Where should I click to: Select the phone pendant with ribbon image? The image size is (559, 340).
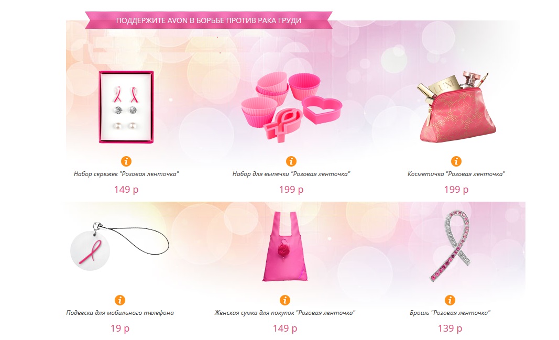pos(119,247)
